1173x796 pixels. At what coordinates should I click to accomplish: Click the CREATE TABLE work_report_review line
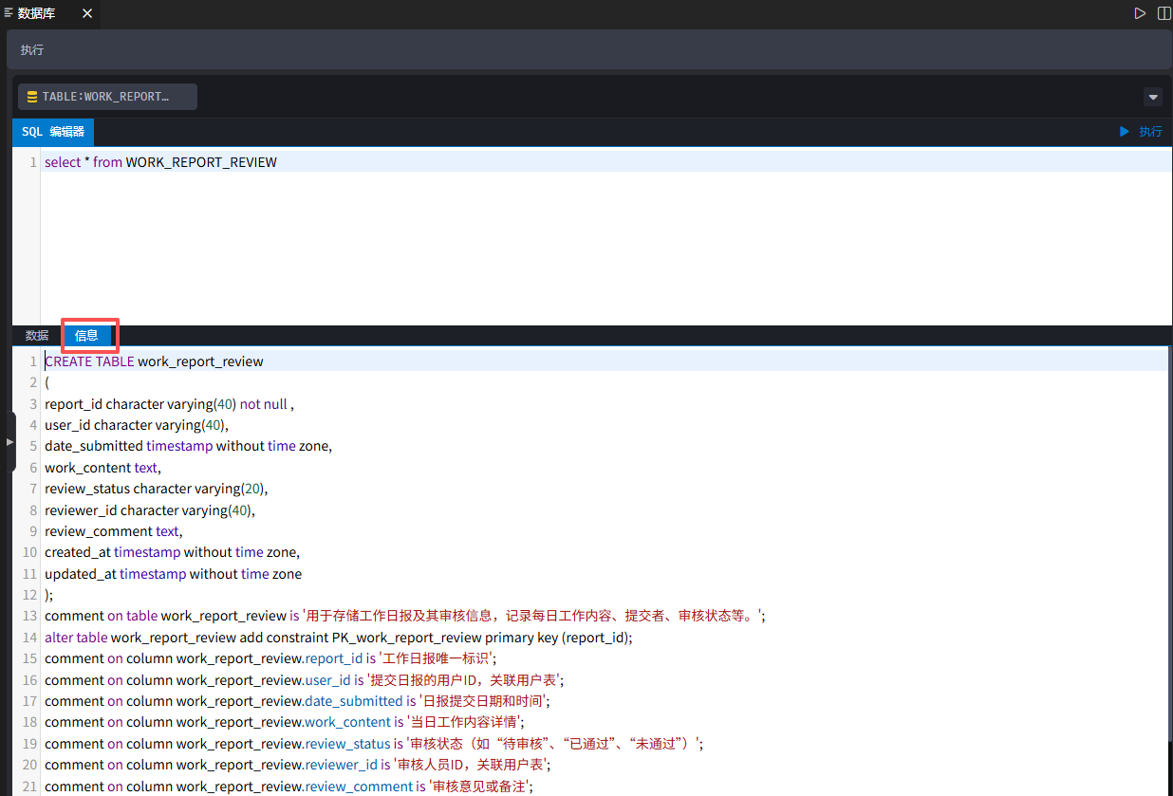coord(154,361)
